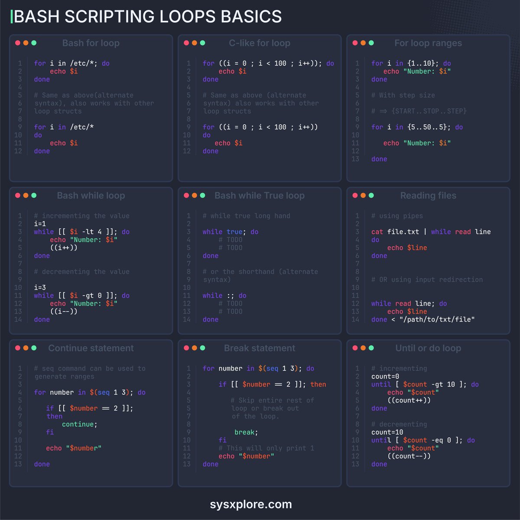Expand the Bash for loop section header

coord(91,43)
